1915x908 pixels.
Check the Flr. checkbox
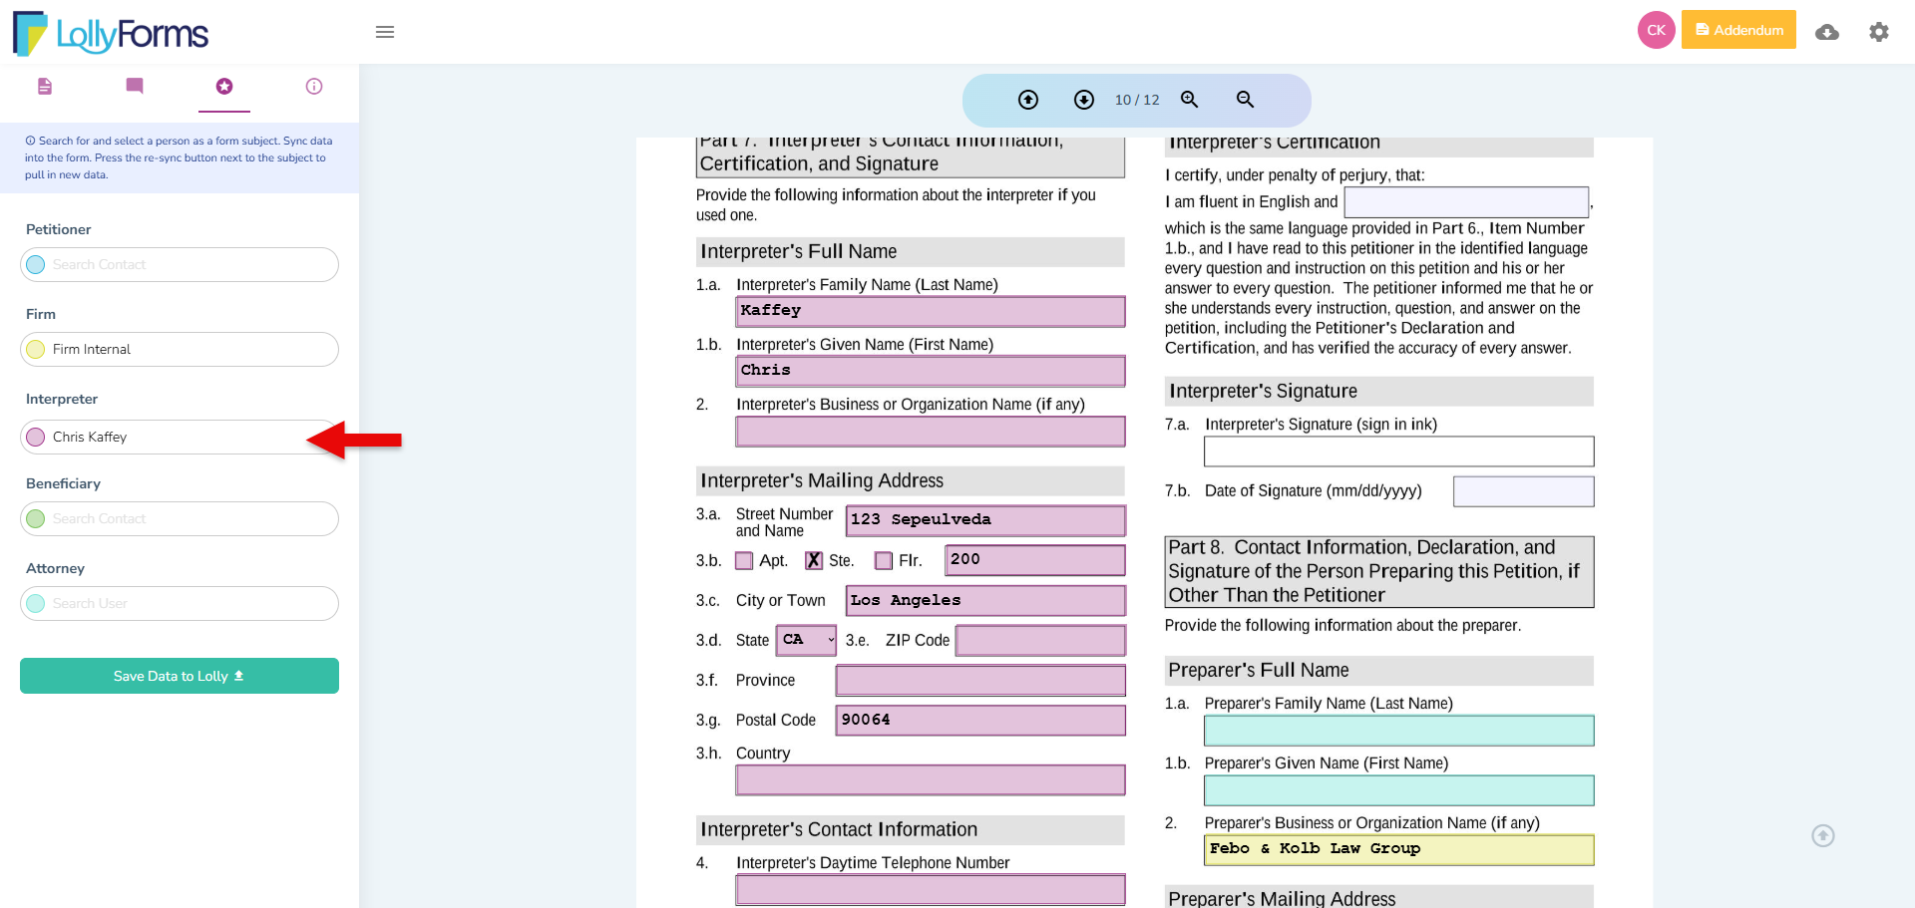point(884,560)
